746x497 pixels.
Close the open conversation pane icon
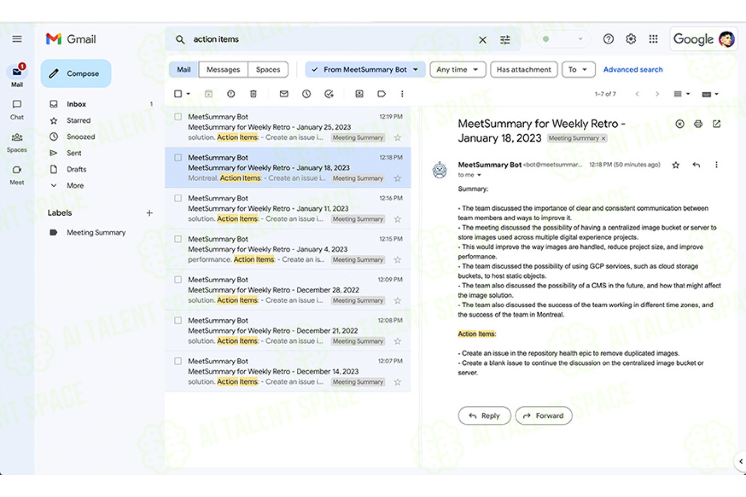679,124
